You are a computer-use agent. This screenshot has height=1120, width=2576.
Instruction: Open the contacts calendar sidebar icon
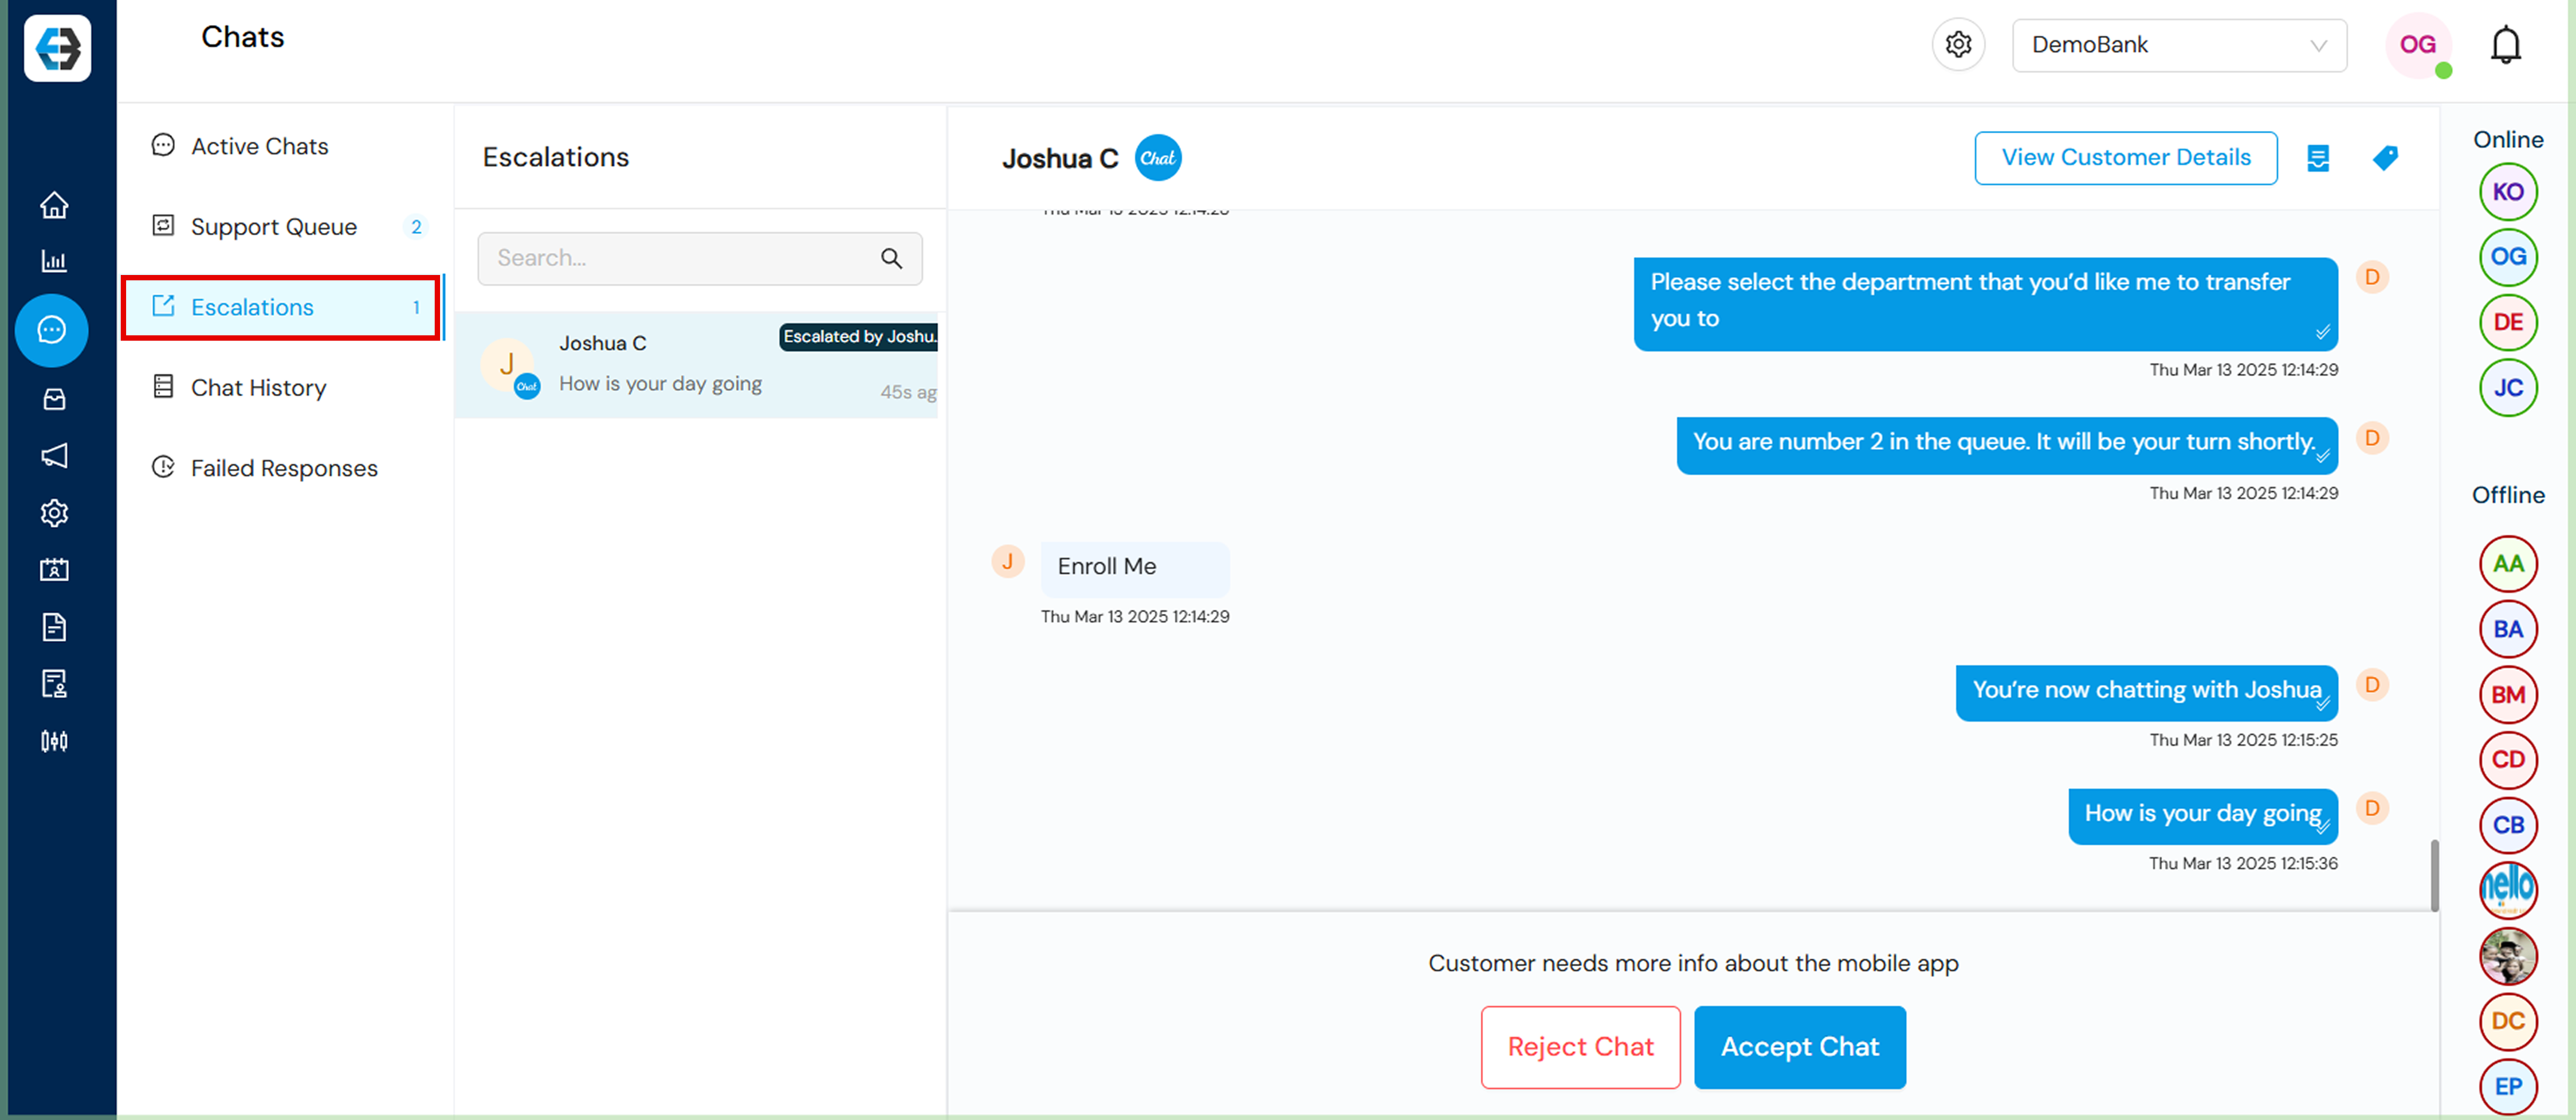[x=54, y=570]
